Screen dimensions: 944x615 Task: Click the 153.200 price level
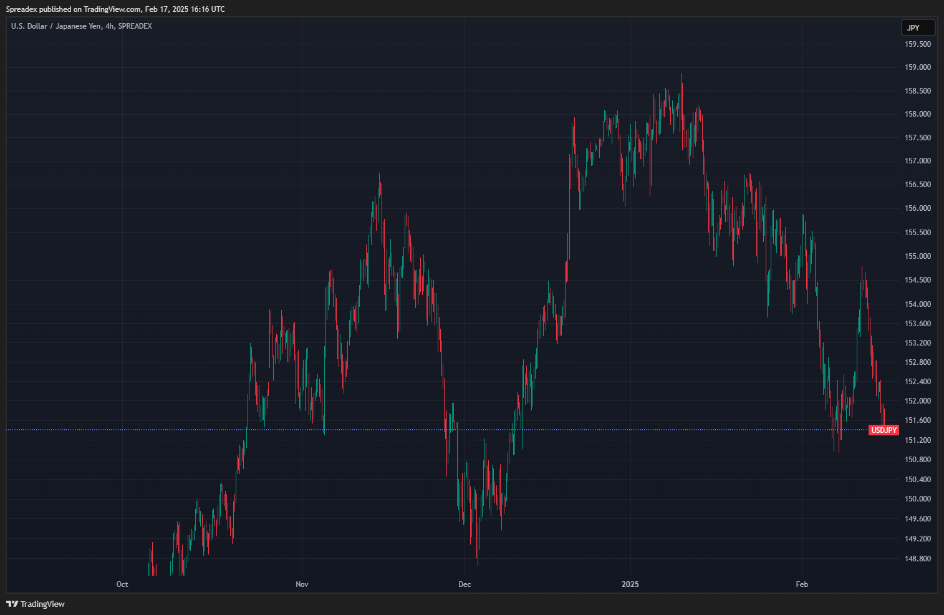pyautogui.click(x=918, y=343)
